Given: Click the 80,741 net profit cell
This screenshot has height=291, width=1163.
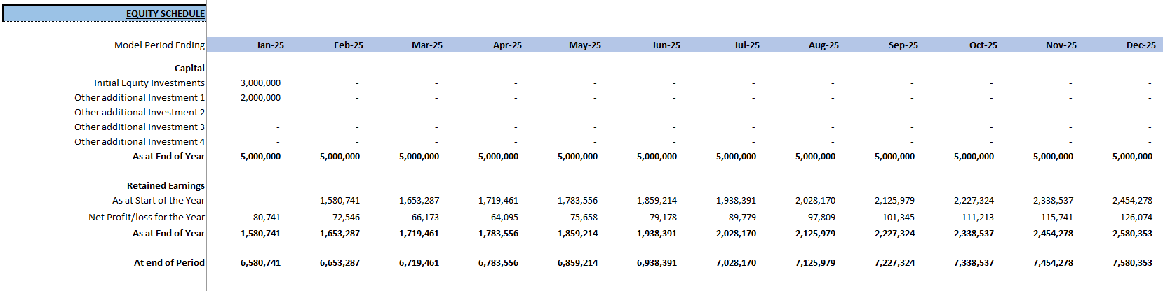Looking at the screenshot, I should (267, 218).
